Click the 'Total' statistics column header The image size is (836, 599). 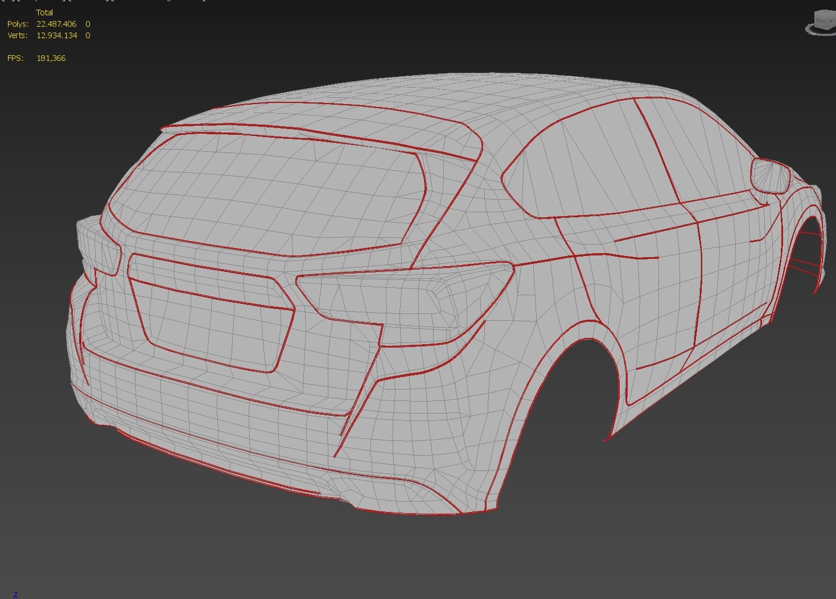[x=44, y=13]
